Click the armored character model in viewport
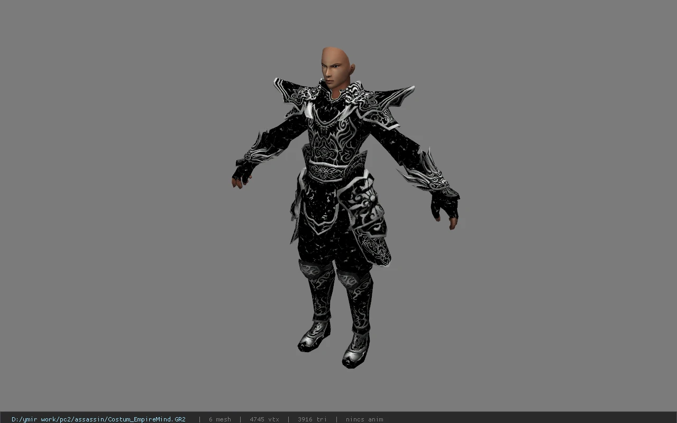This screenshot has height=423, width=677. pos(345,207)
